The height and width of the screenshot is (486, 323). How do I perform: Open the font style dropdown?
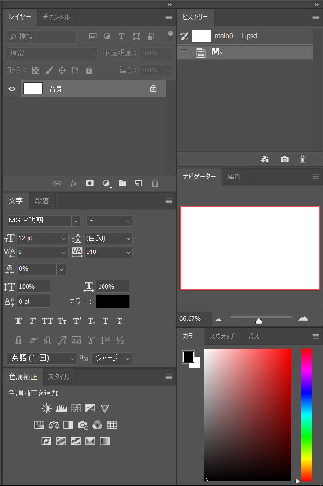point(127,221)
